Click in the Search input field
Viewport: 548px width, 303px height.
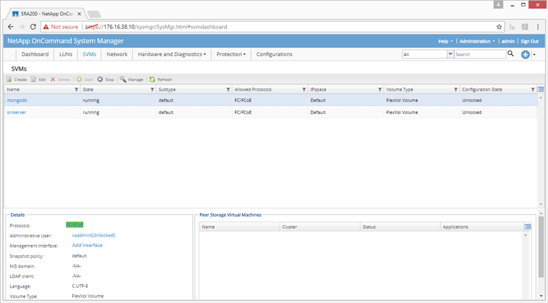click(x=480, y=54)
